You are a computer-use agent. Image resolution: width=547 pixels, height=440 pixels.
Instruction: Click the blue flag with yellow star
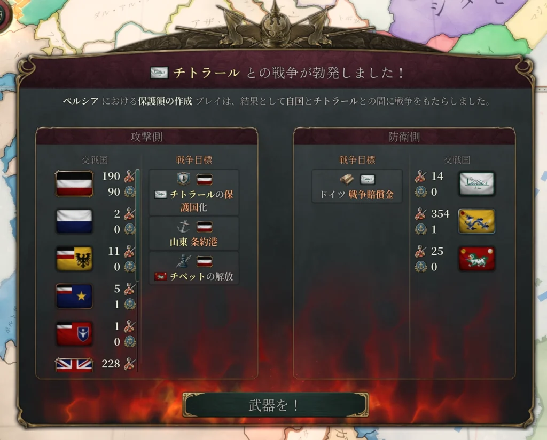(x=74, y=296)
